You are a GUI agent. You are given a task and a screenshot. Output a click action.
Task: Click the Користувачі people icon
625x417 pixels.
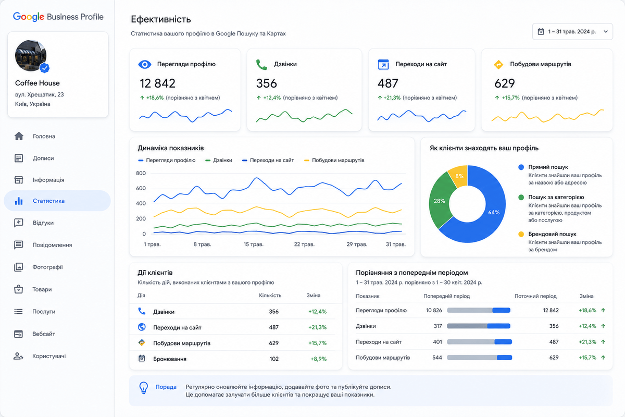pyautogui.click(x=19, y=356)
